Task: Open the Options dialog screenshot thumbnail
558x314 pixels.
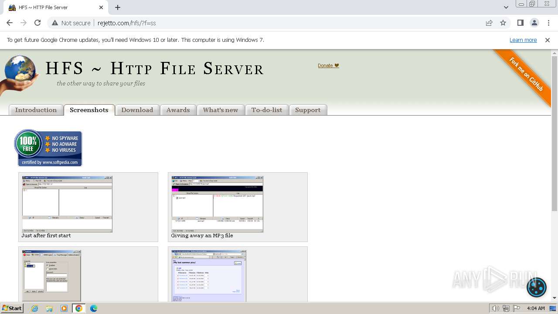Action: tap(51, 276)
